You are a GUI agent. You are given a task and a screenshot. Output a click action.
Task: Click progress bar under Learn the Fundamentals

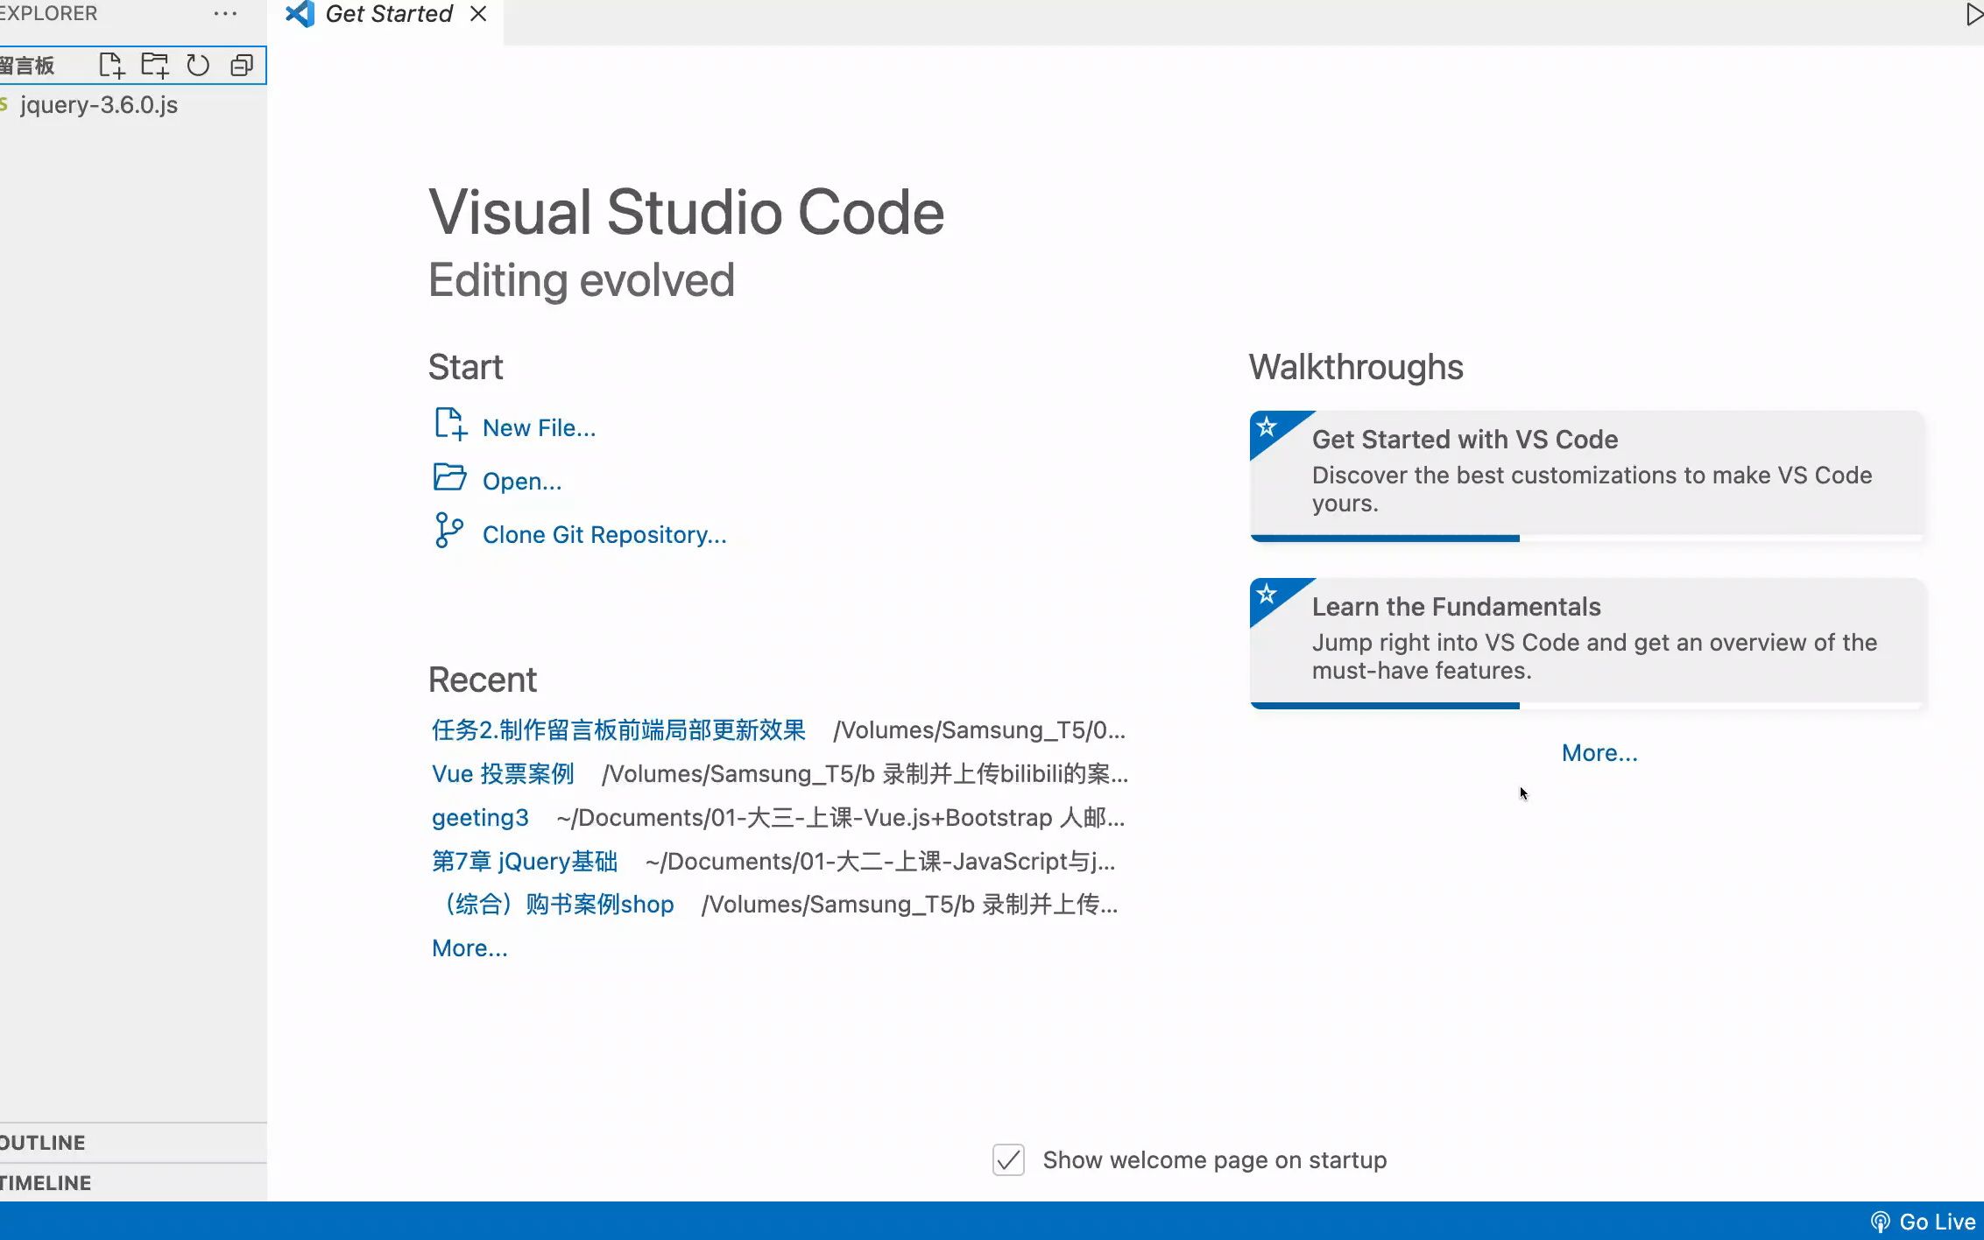pyautogui.click(x=1586, y=706)
